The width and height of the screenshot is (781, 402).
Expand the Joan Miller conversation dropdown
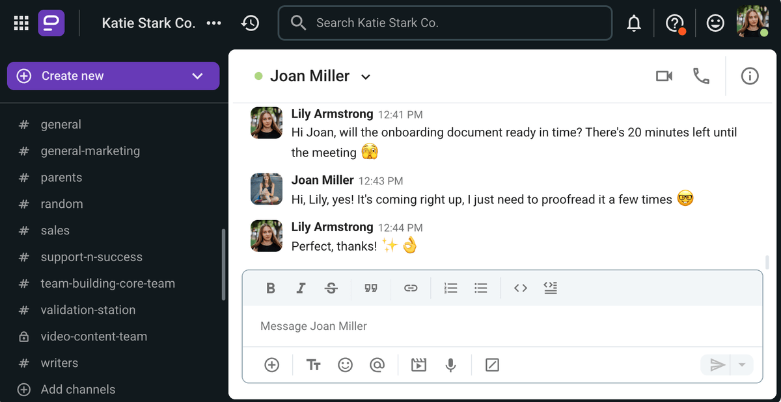366,77
